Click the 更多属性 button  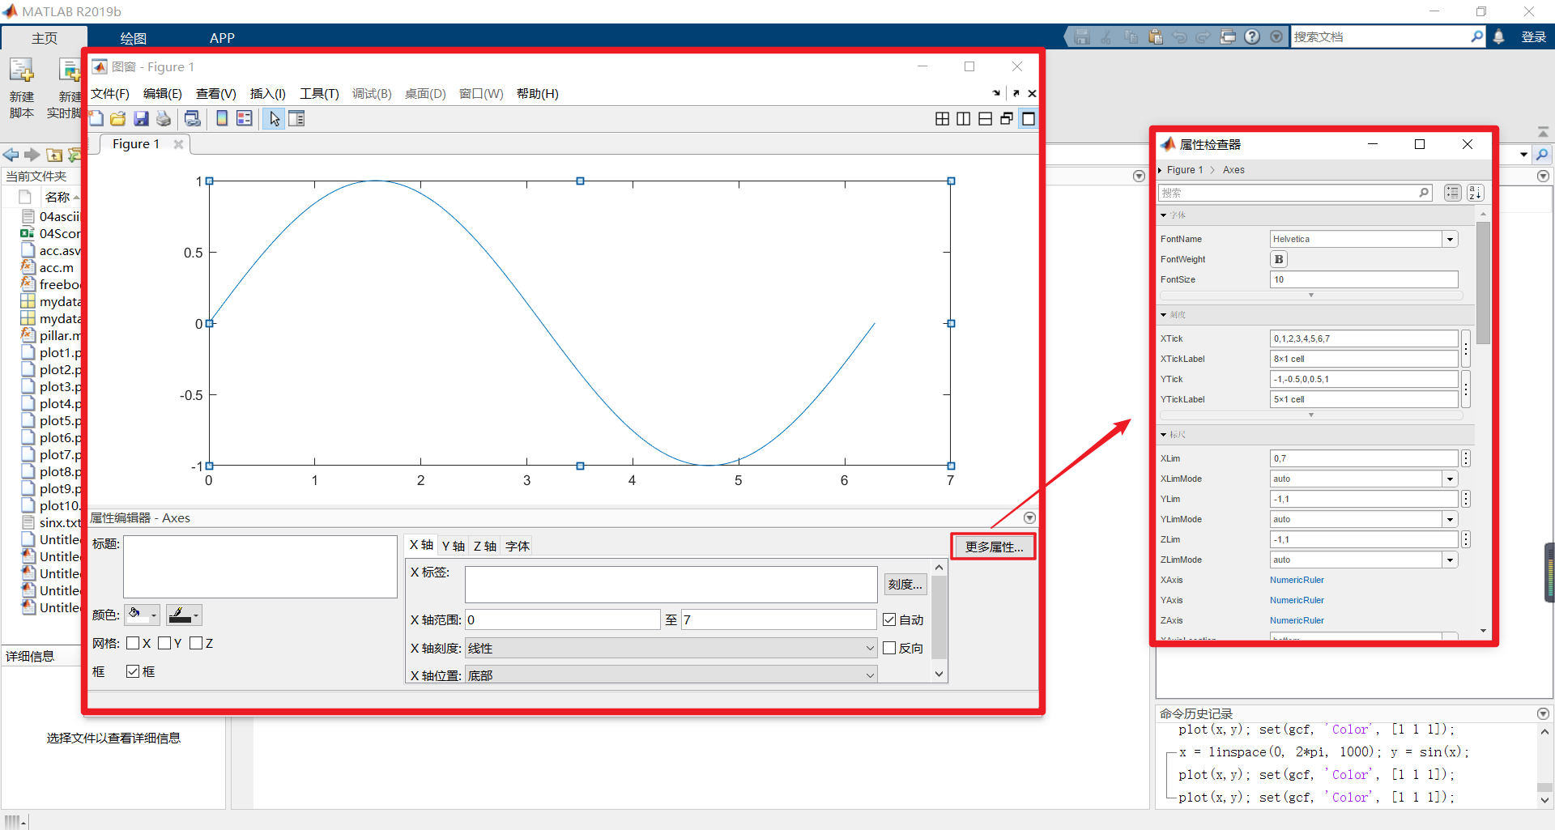[x=993, y=546]
